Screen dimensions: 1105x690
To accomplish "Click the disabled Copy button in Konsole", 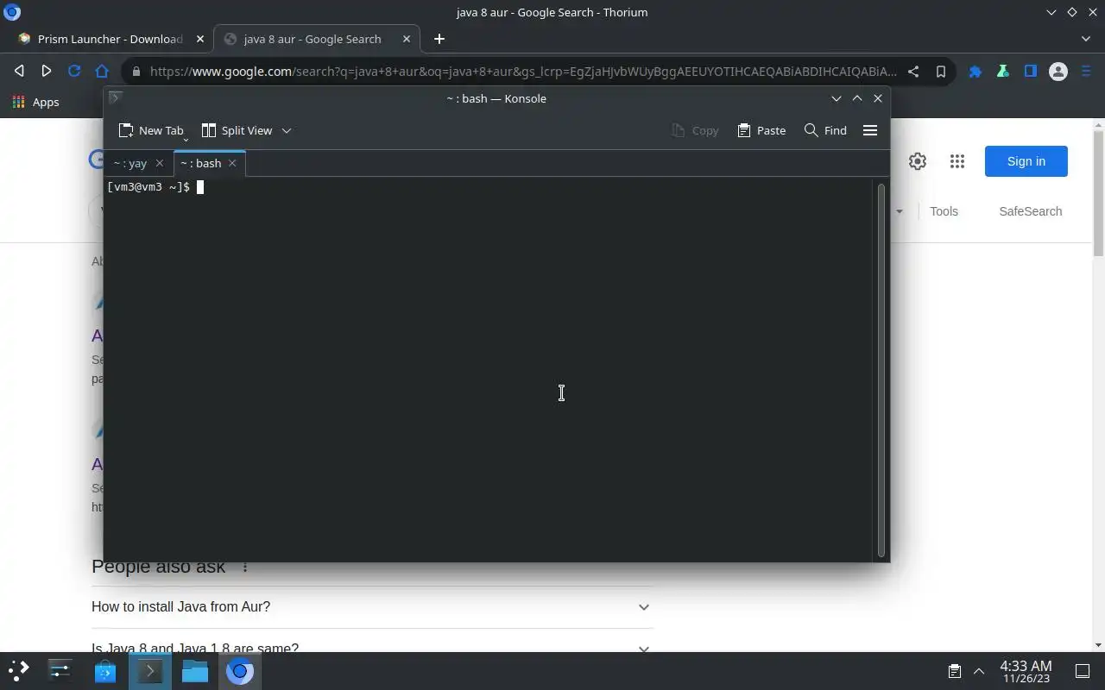I will 695,130.
